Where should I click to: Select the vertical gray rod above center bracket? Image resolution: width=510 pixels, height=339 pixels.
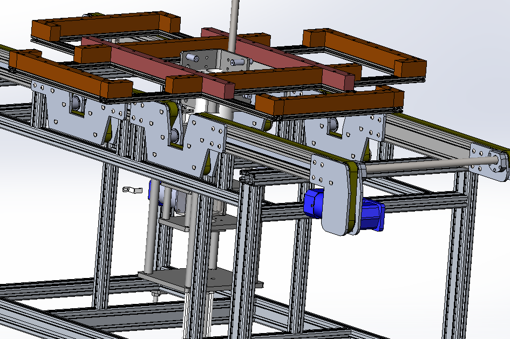[x=235, y=25]
